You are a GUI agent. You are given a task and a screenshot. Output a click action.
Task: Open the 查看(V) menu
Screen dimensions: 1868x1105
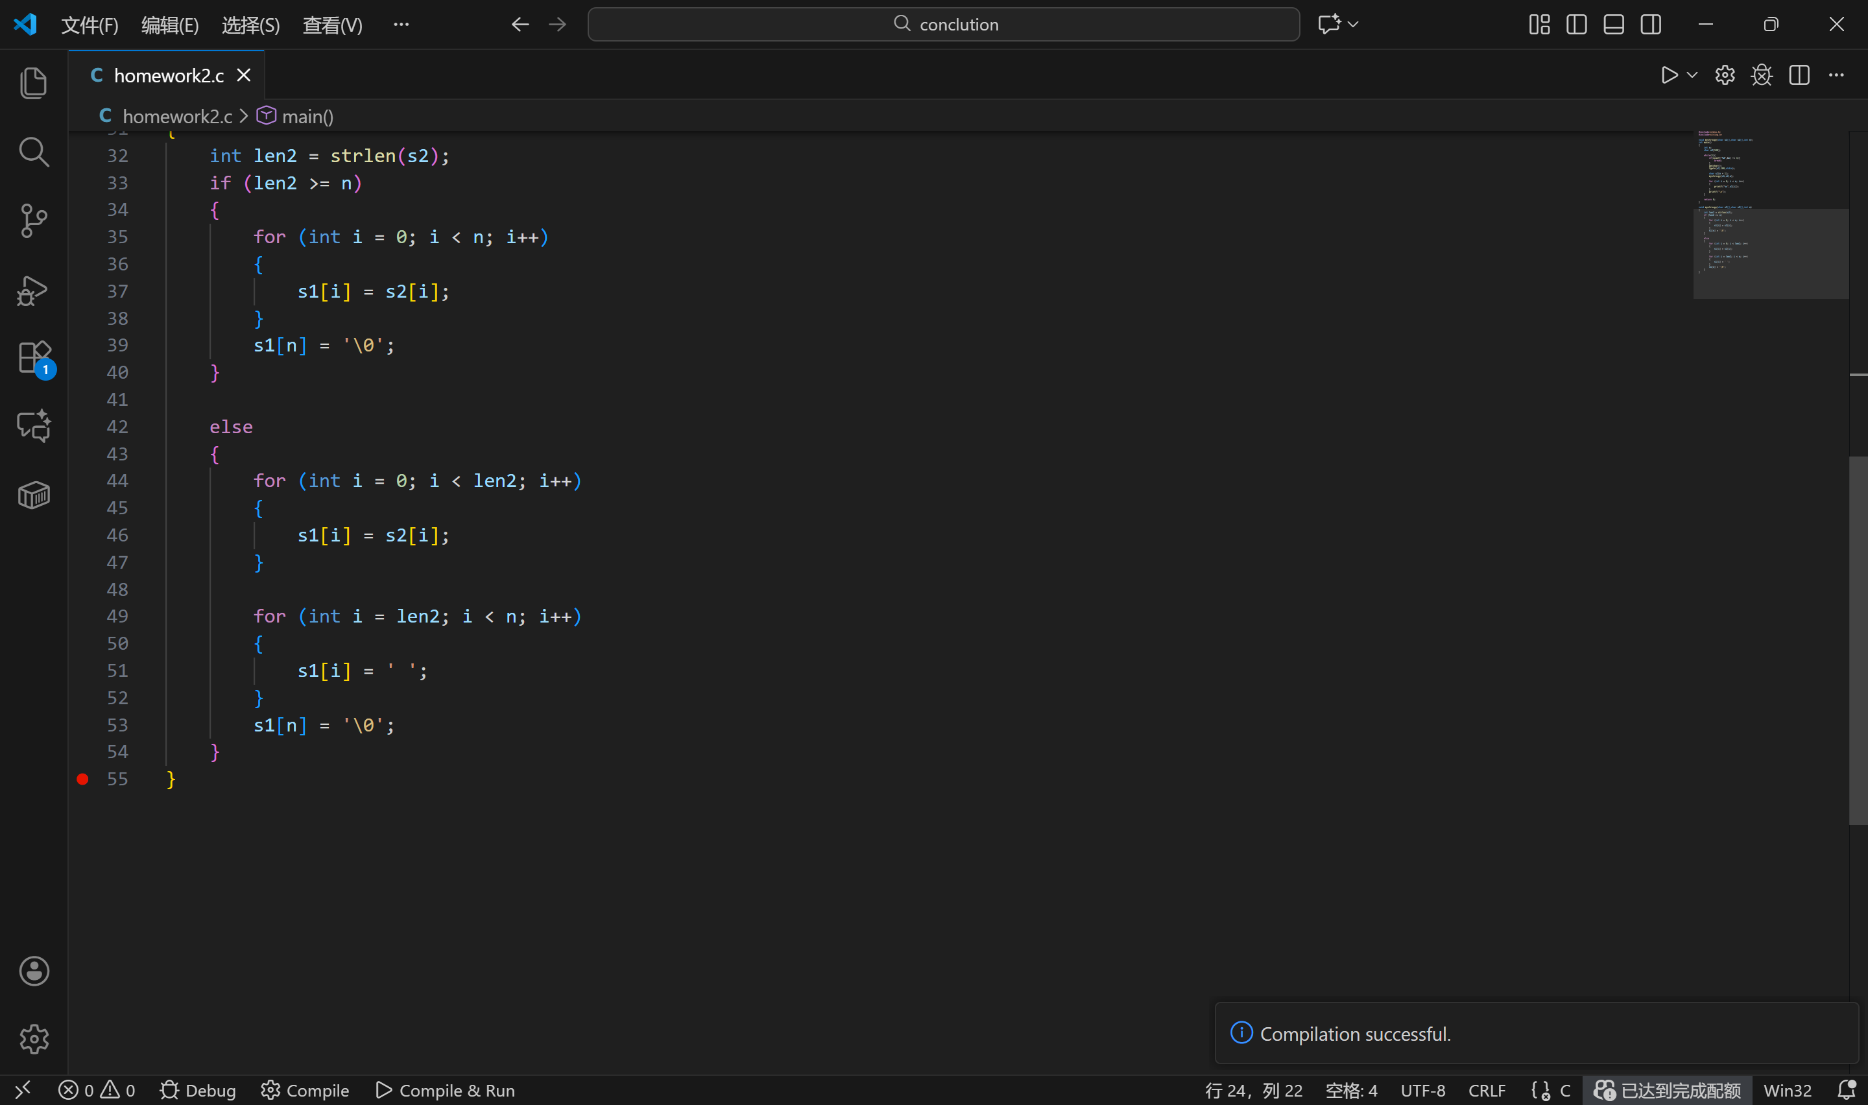pos(332,25)
